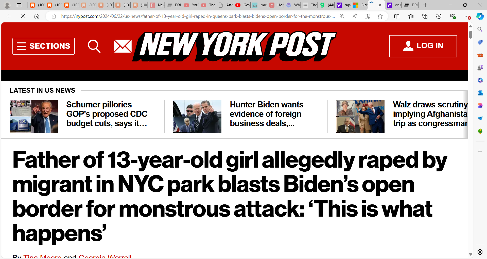487x259 pixels.
Task: Open the split screen icon
Action: point(397,16)
